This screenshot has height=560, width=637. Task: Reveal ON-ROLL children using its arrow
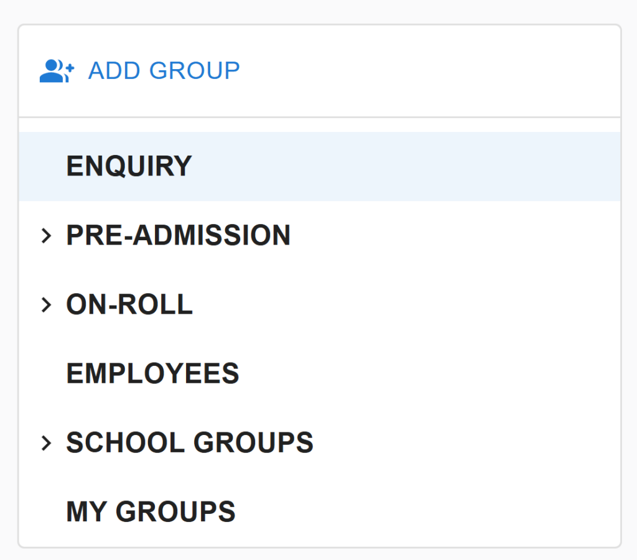(x=45, y=305)
